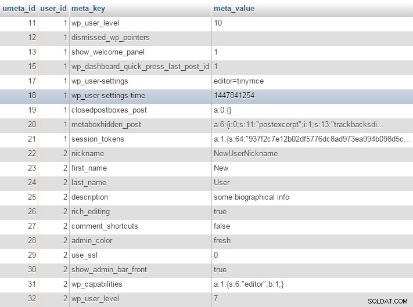413x307 pixels.
Task: Select the 'some biographical info' description value
Action: click(252, 197)
